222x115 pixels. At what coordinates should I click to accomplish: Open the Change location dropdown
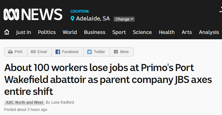(124, 19)
